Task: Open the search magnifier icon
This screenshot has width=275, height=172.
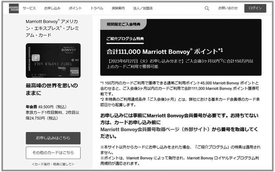Action: (x=207, y=8)
